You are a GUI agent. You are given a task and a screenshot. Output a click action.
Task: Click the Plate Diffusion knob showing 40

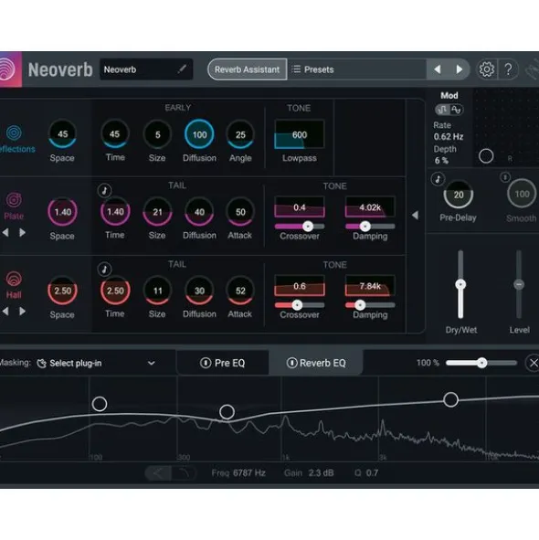coord(199,212)
